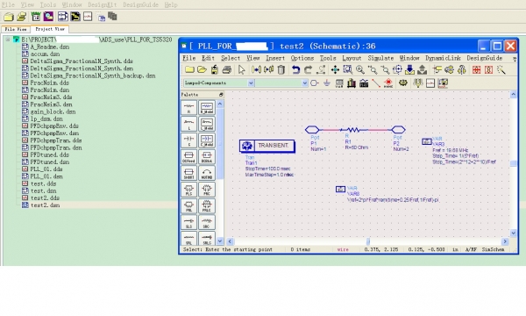Image resolution: width=526 pixels, height=316 pixels.
Task: Click the print icon in schematic toolbar
Action: [x=227, y=70]
